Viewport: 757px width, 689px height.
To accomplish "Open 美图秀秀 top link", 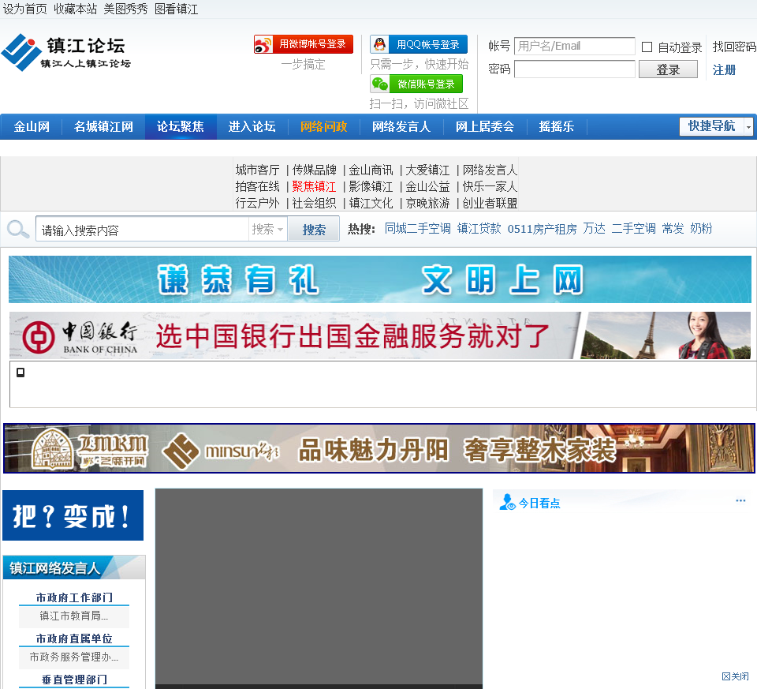I will (125, 9).
